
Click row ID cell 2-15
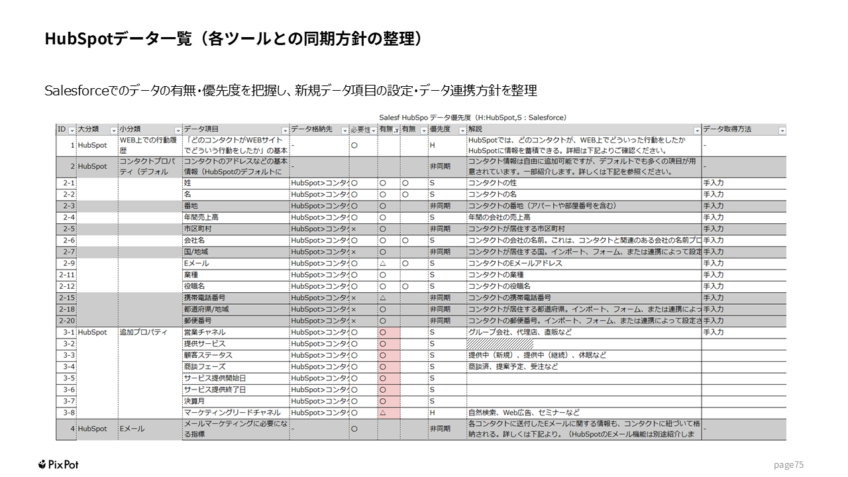66,297
